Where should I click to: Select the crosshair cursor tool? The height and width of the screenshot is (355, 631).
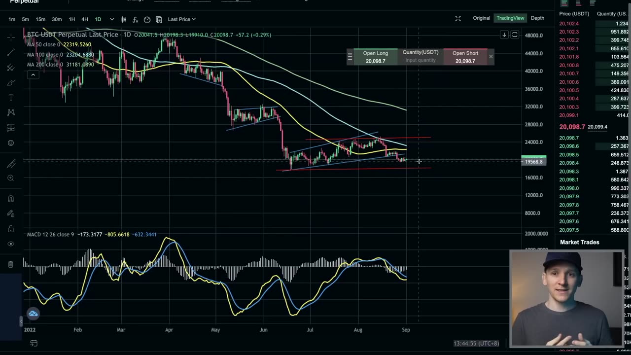(11, 37)
